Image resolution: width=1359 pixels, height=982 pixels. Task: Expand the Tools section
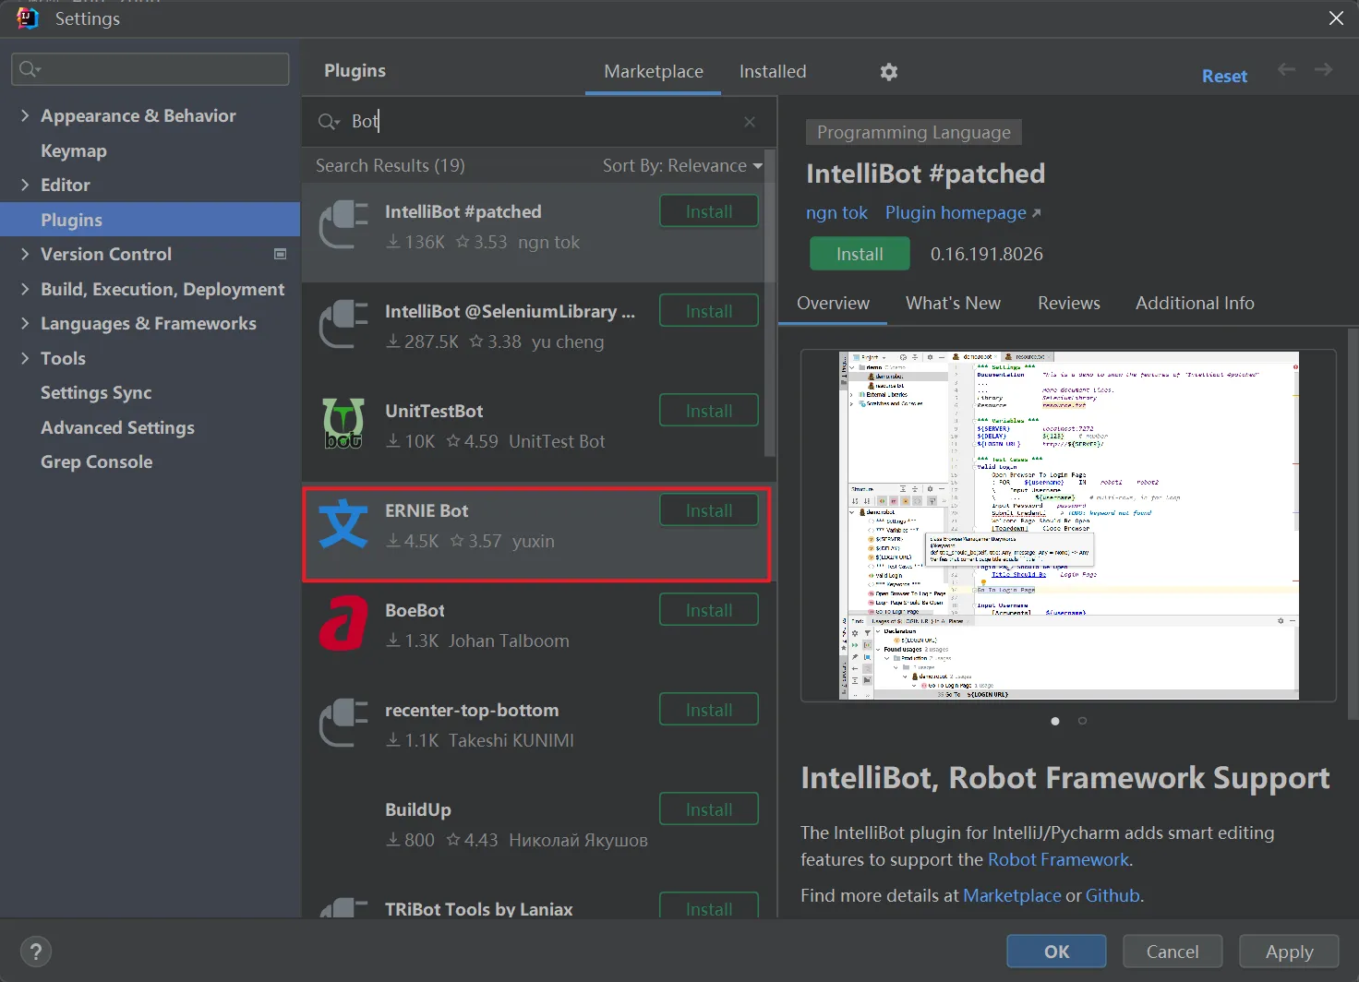(x=25, y=358)
